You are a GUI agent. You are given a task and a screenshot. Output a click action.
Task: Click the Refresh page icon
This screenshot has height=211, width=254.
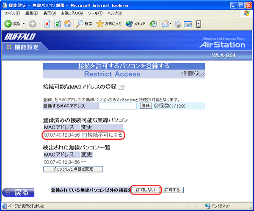57,24
